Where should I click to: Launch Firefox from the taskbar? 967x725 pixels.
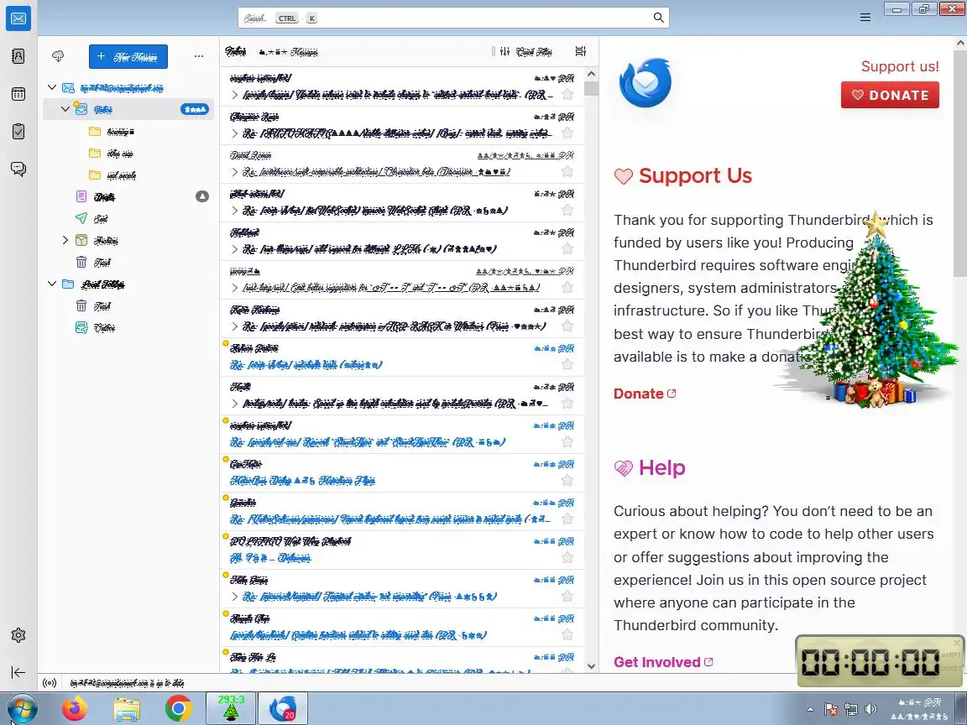coord(75,709)
